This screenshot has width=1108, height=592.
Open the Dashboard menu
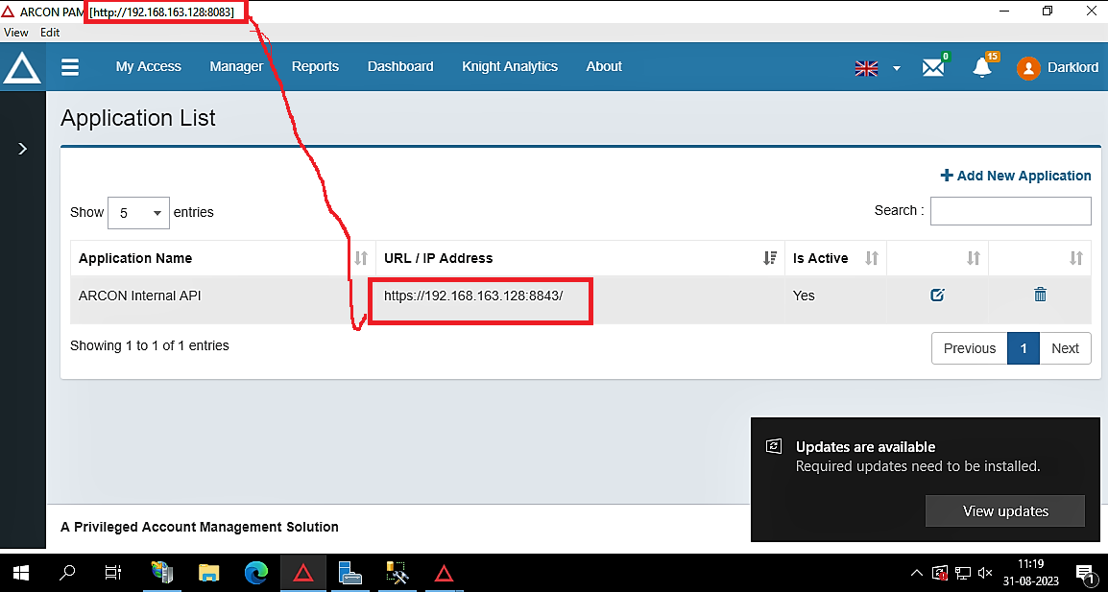click(400, 66)
